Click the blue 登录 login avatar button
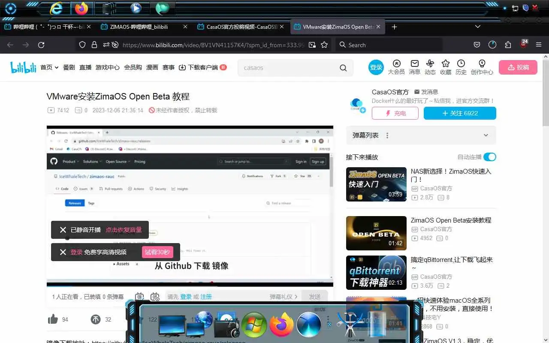549x343 pixels. tap(376, 67)
